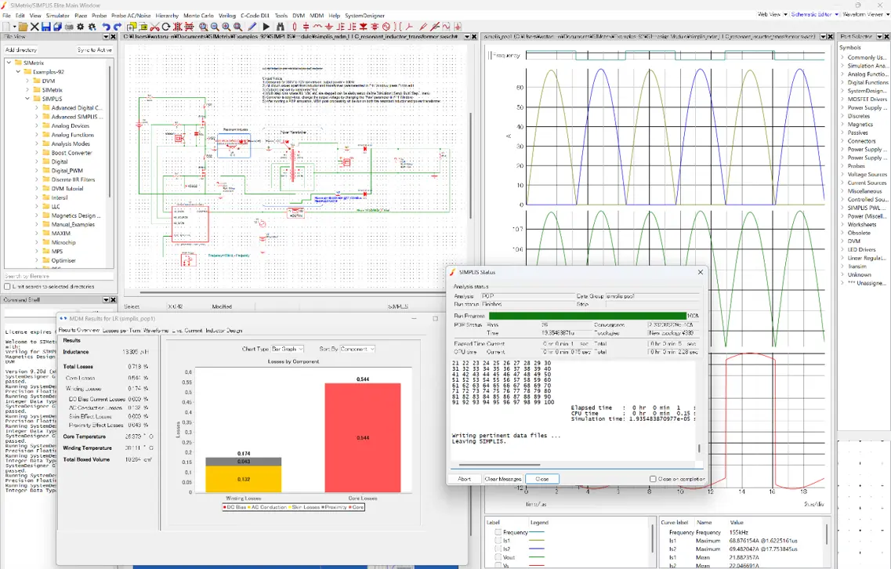Switch to Losses per Turn tab
The image size is (891, 569).
click(x=121, y=330)
